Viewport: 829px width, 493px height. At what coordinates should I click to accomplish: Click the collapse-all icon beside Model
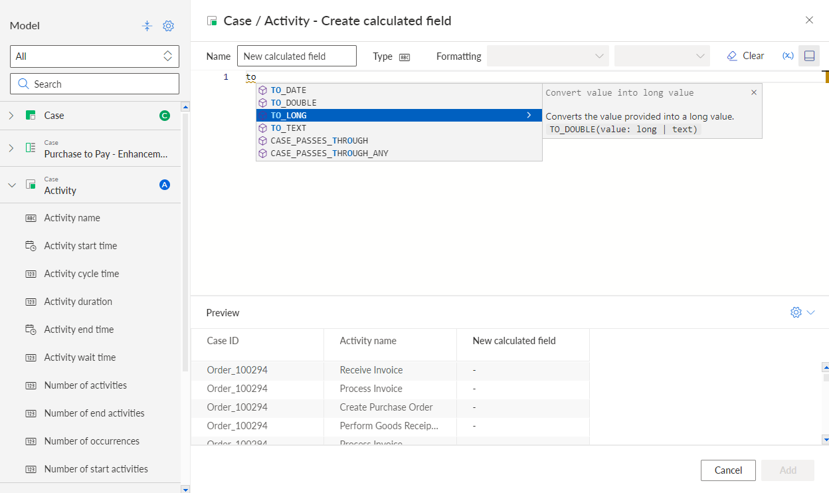tap(147, 26)
